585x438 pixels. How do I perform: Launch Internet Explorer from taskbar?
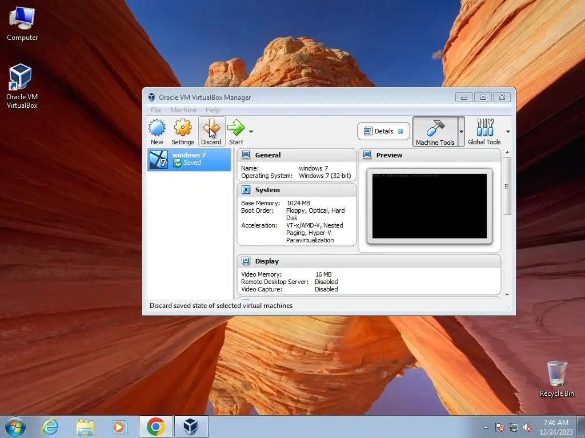(x=50, y=427)
